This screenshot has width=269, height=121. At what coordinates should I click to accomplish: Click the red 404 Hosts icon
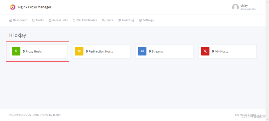point(205,51)
